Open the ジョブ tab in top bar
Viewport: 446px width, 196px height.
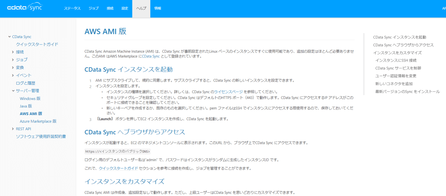click(94, 9)
